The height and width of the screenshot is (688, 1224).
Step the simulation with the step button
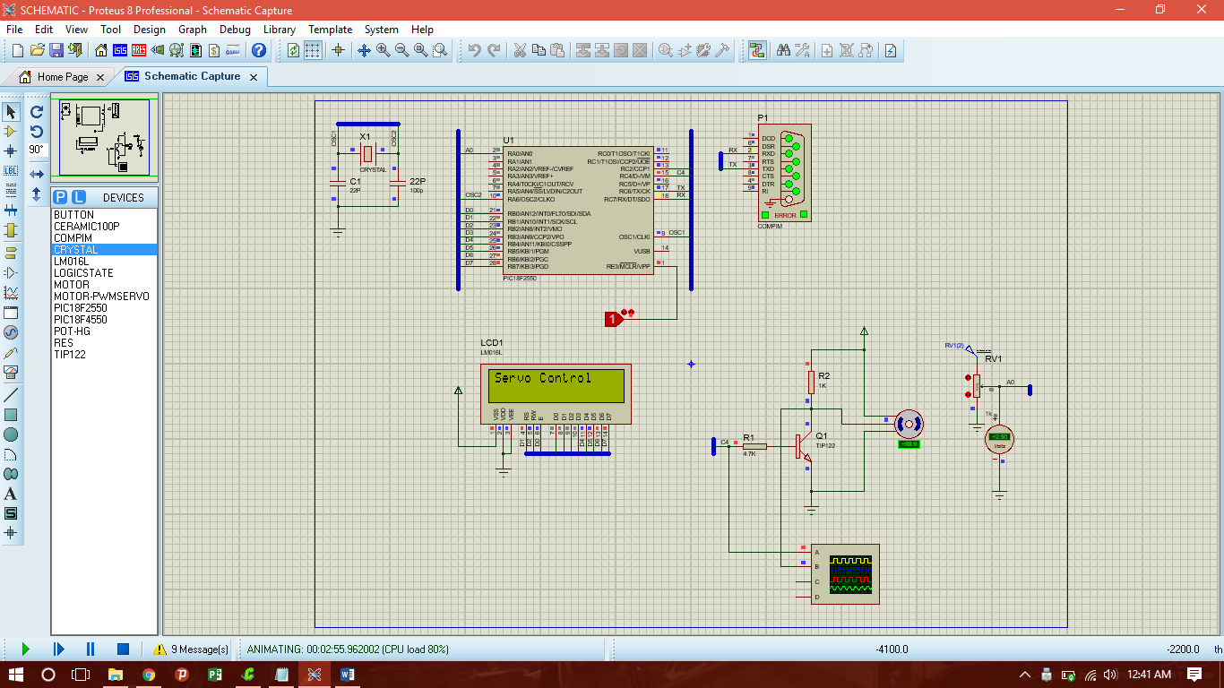58,649
